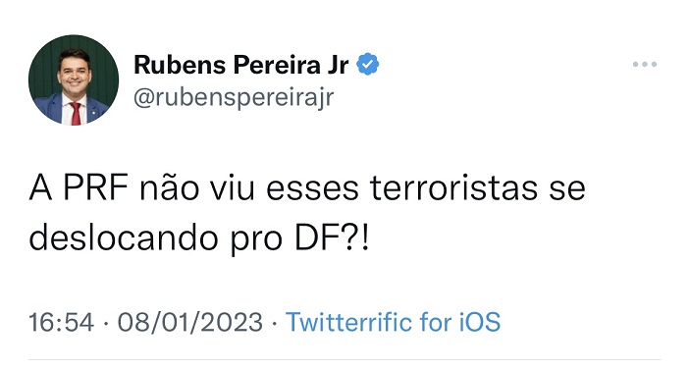The image size is (689, 370).
Task: Click the 16:54 timestamp
Action: tap(62, 322)
